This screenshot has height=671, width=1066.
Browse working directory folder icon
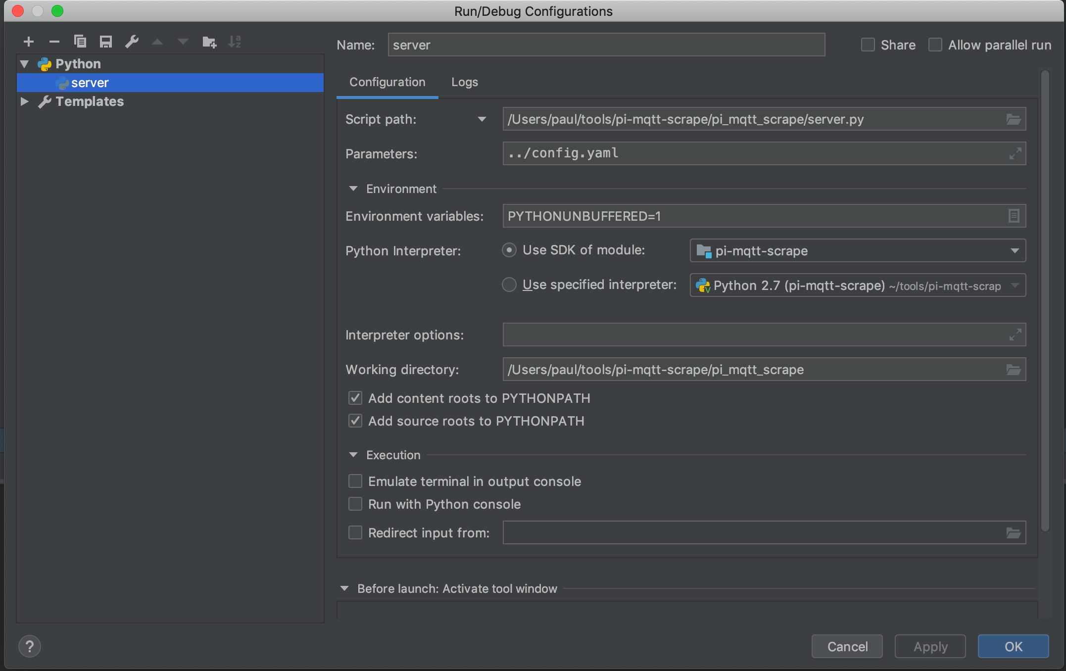pos(1013,370)
